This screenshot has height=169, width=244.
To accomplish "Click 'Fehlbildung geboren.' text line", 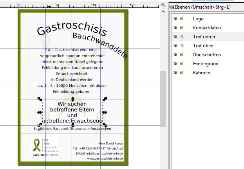I will [x=72, y=92].
